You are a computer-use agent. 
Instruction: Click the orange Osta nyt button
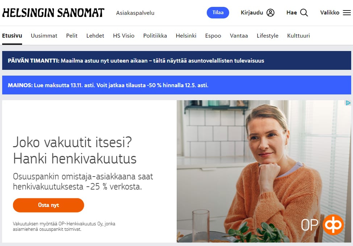click(x=49, y=205)
